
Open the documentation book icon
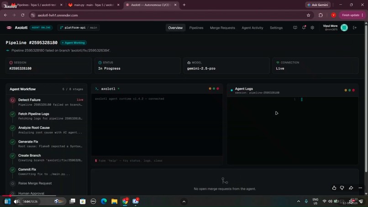(295, 28)
